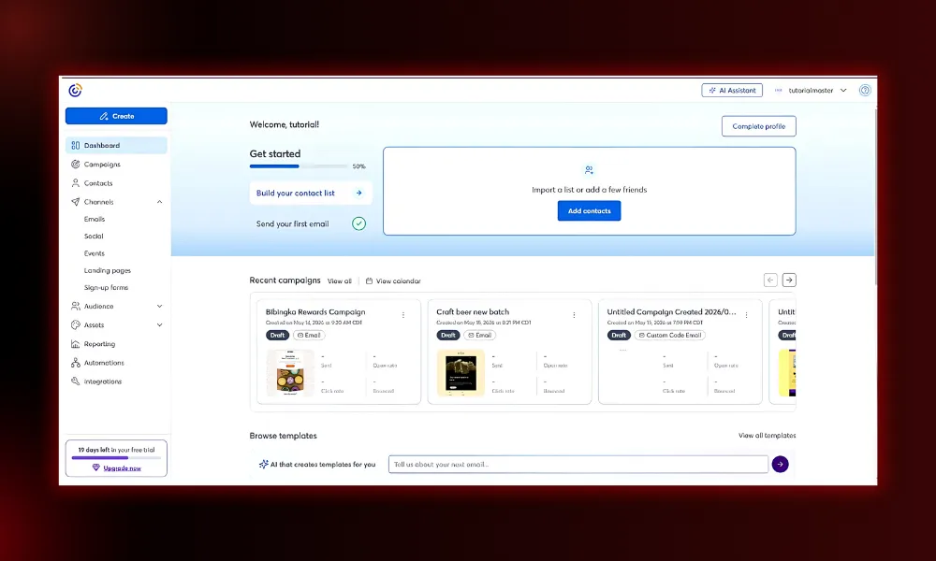Click the Bibingka Rewards Campaign thumbnail

coord(290,373)
